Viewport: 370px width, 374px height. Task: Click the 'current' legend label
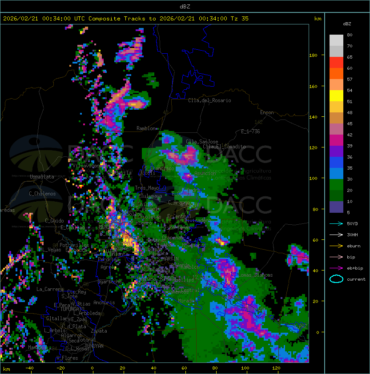[x=356, y=279]
